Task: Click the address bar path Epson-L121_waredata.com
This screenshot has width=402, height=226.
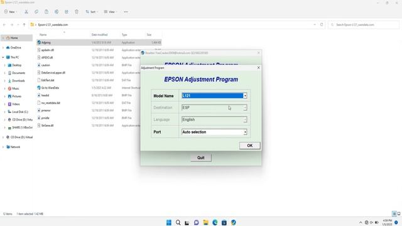Action: (x=53, y=25)
